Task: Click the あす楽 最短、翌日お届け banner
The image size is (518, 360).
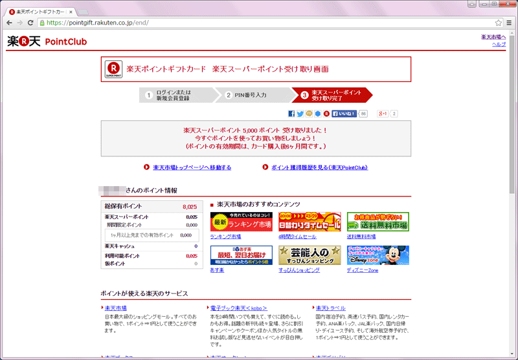Action: (x=242, y=255)
